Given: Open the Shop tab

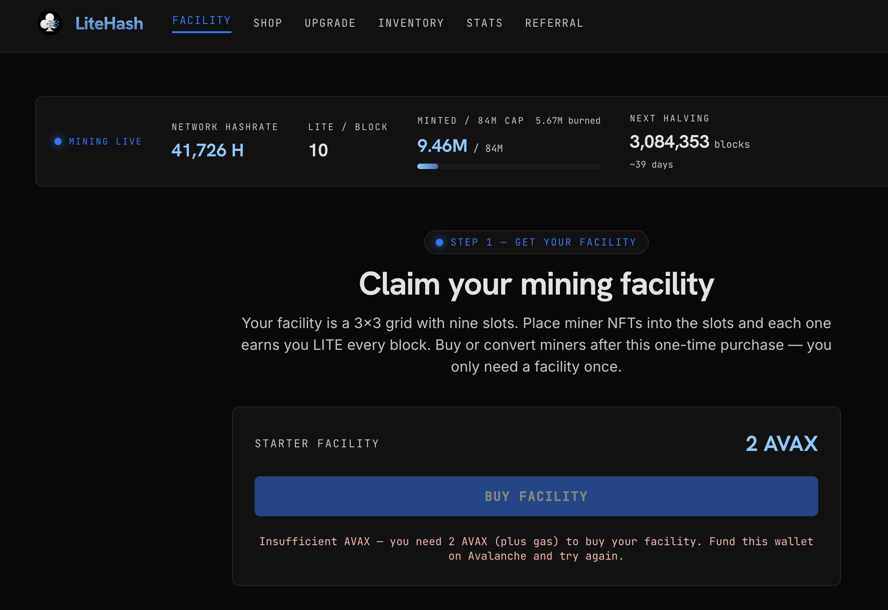Looking at the screenshot, I should pos(268,23).
